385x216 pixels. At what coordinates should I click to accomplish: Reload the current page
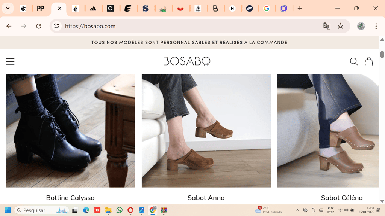tap(39, 26)
